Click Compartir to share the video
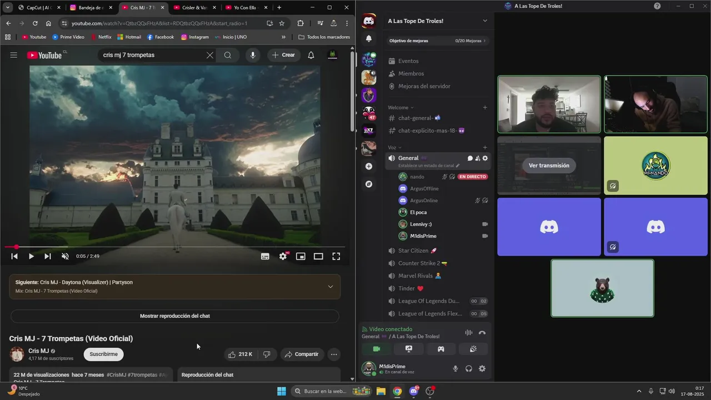The width and height of the screenshot is (711, 400). click(302, 354)
